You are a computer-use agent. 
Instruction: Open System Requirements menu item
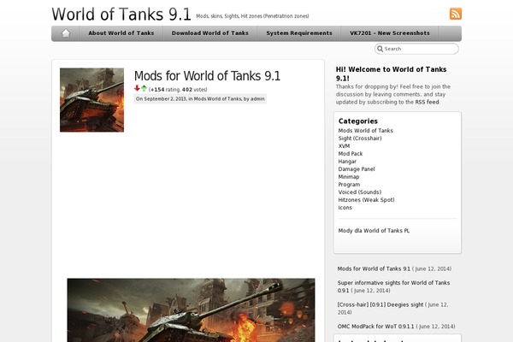click(x=299, y=33)
